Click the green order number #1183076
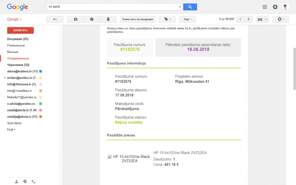Image resolution: width=296 pixels, height=185 pixels. [x=130, y=49]
